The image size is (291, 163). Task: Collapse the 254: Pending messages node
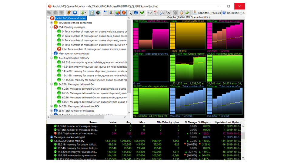(52, 27)
